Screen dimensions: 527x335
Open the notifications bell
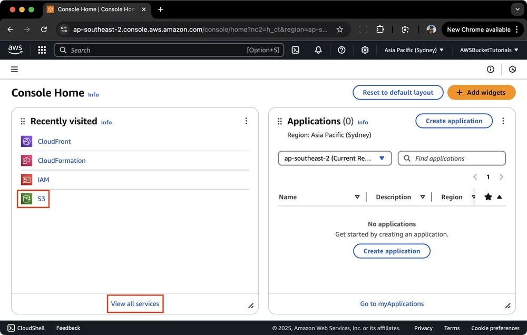click(x=318, y=50)
